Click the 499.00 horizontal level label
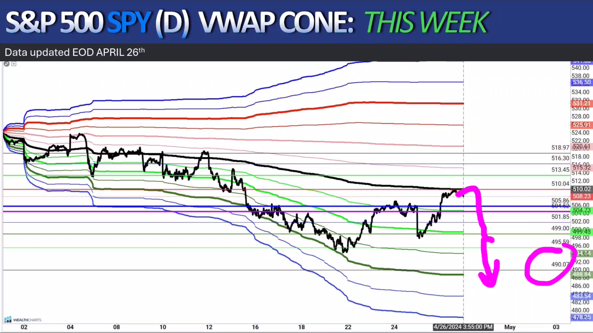 click(560, 228)
